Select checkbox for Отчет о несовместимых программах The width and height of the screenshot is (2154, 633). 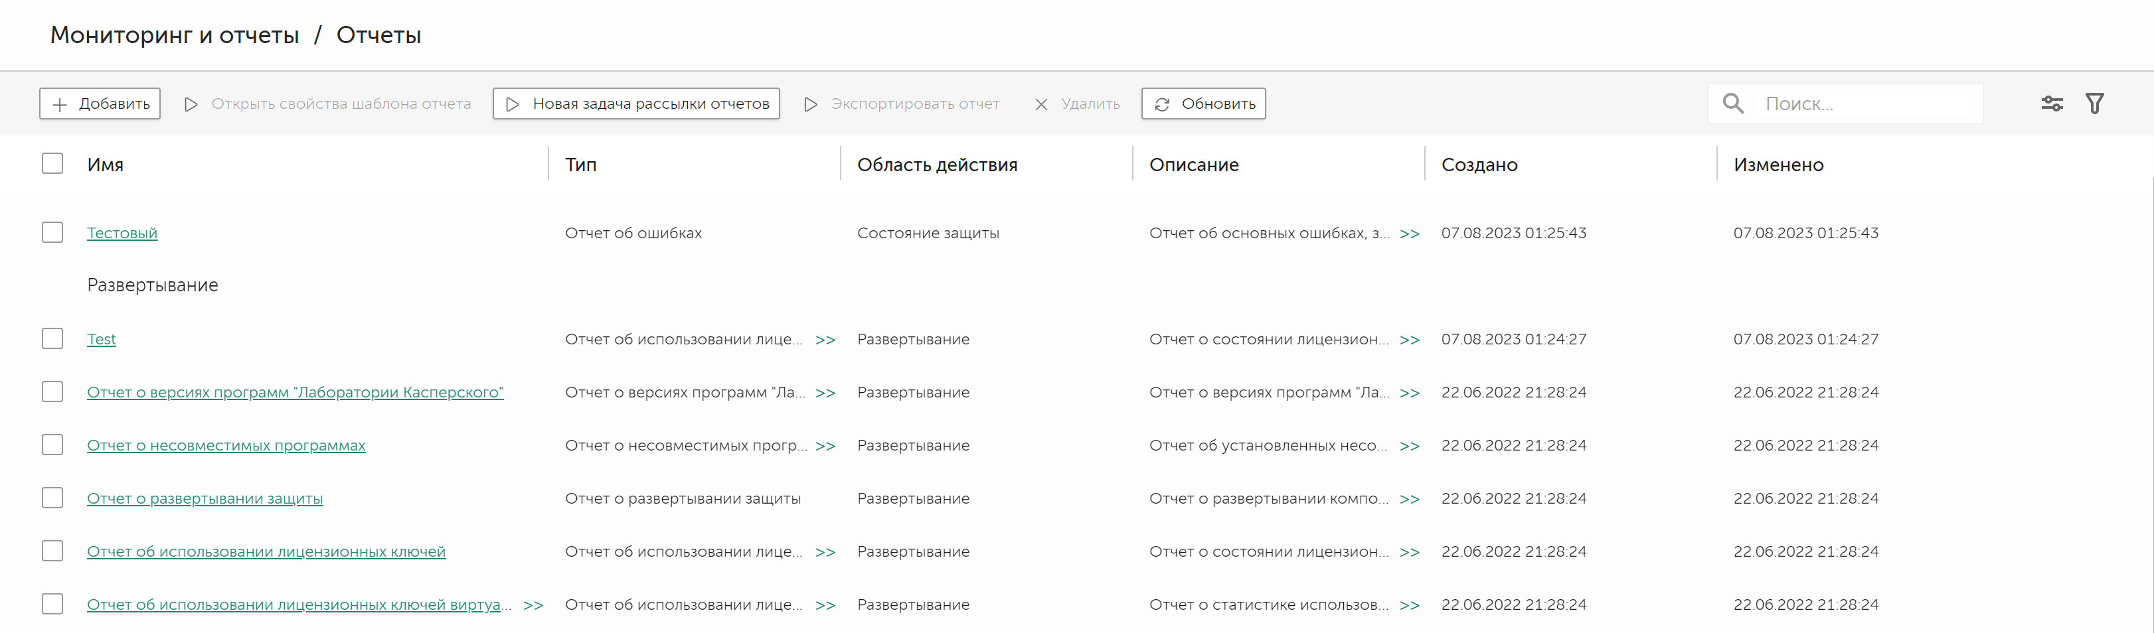coord(52,445)
